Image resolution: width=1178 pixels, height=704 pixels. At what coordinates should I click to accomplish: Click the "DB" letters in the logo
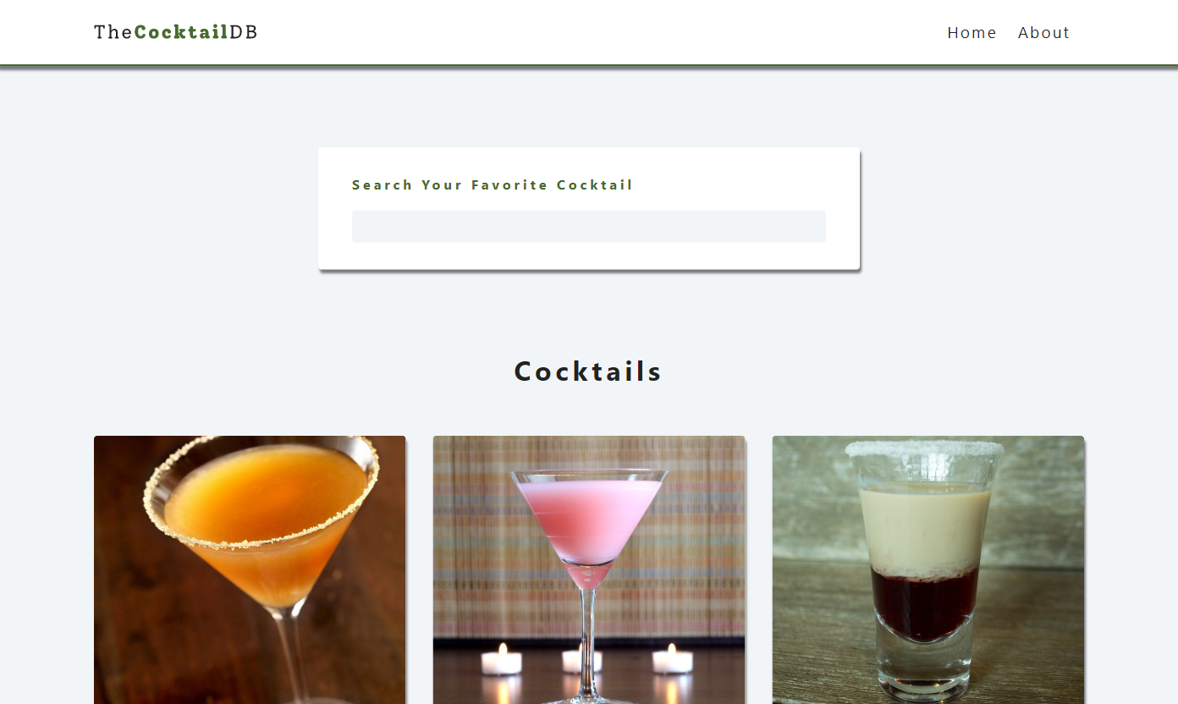coord(244,32)
